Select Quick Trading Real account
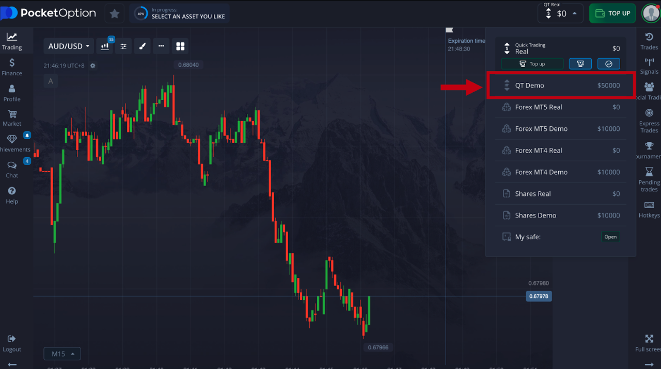 pos(560,48)
